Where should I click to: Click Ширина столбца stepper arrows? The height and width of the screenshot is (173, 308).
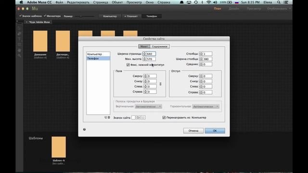click(201, 59)
